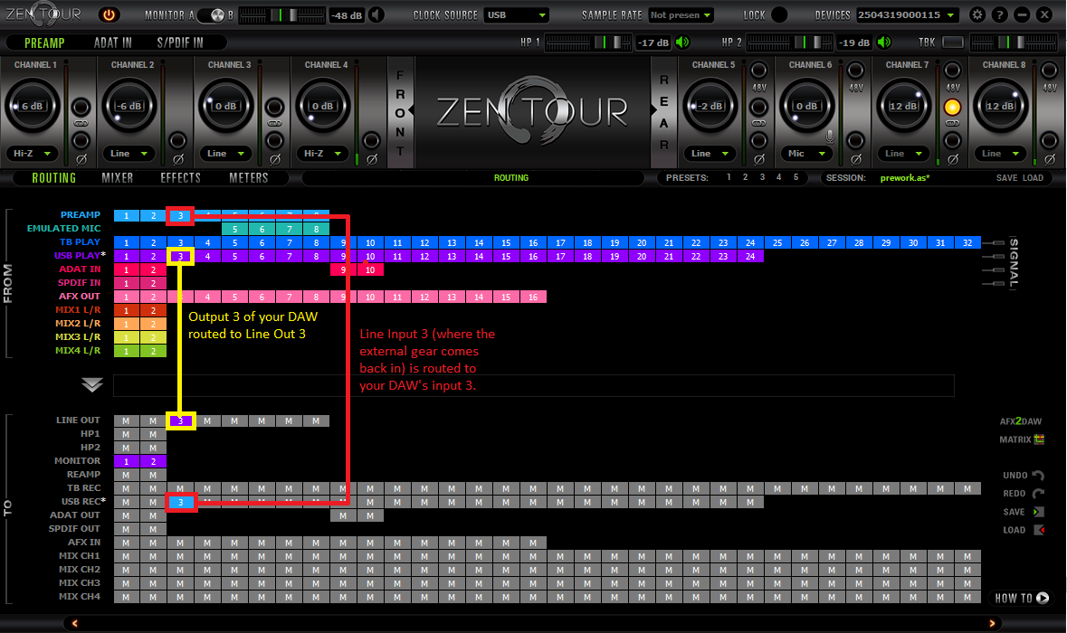The height and width of the screenshot is (633, 1067).
Task: Open help via the question mark icon
Action: point(999,14)
